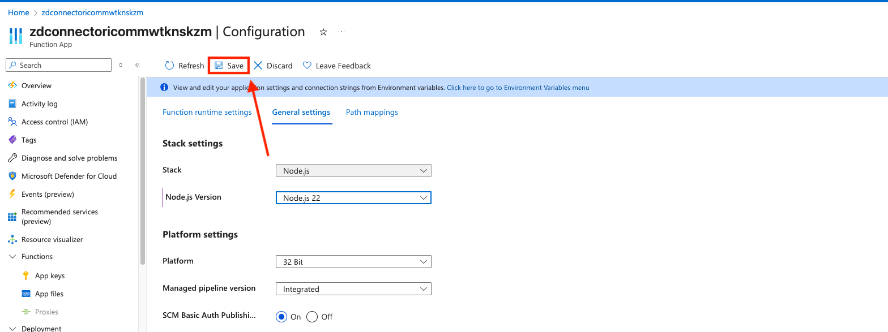Image resolution: width=888 pixels, height=332 pixels.
Task: Expand the Deployment section in the sidebar
Action: (x=12, y=329)
